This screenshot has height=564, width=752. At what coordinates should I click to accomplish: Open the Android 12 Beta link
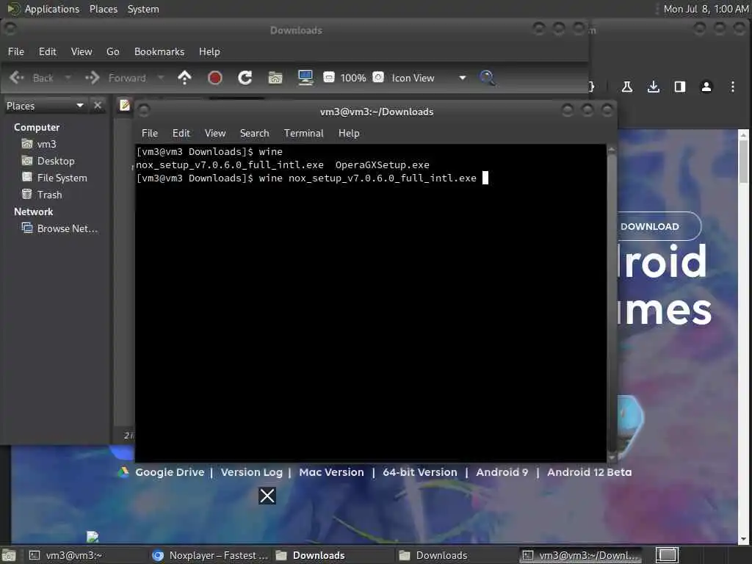pyautogui.click(x=590, y=472)
